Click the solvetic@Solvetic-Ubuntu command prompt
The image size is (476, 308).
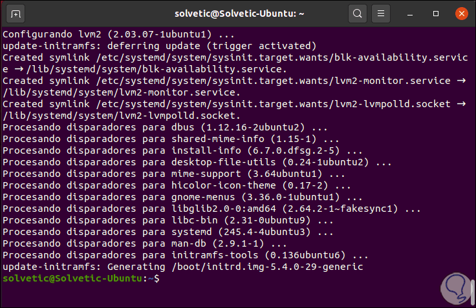[x=81, y=278]
